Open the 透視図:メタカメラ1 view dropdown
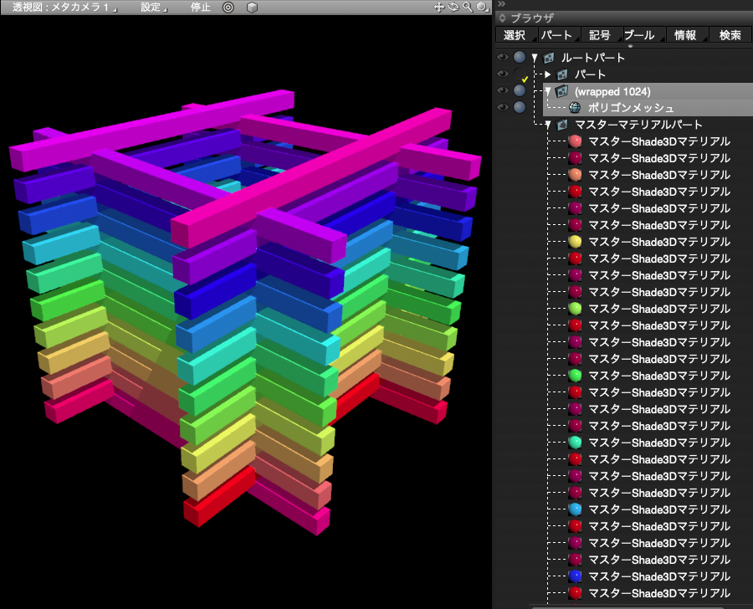This screenshot has height=609, width=753. tap(64, 7)
